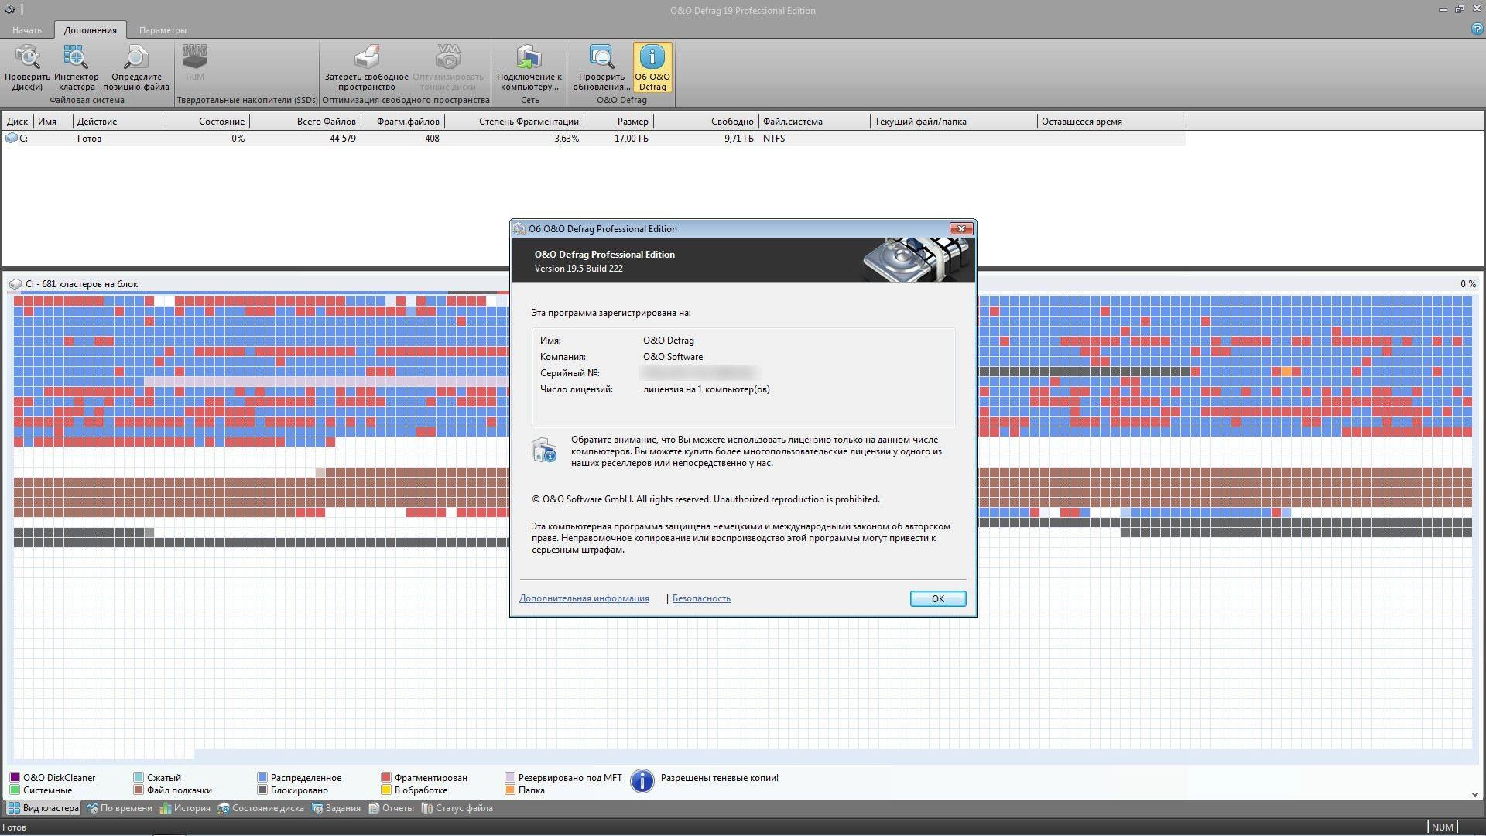Click the Резервировано под MFT legend swatch

(510, 777)
